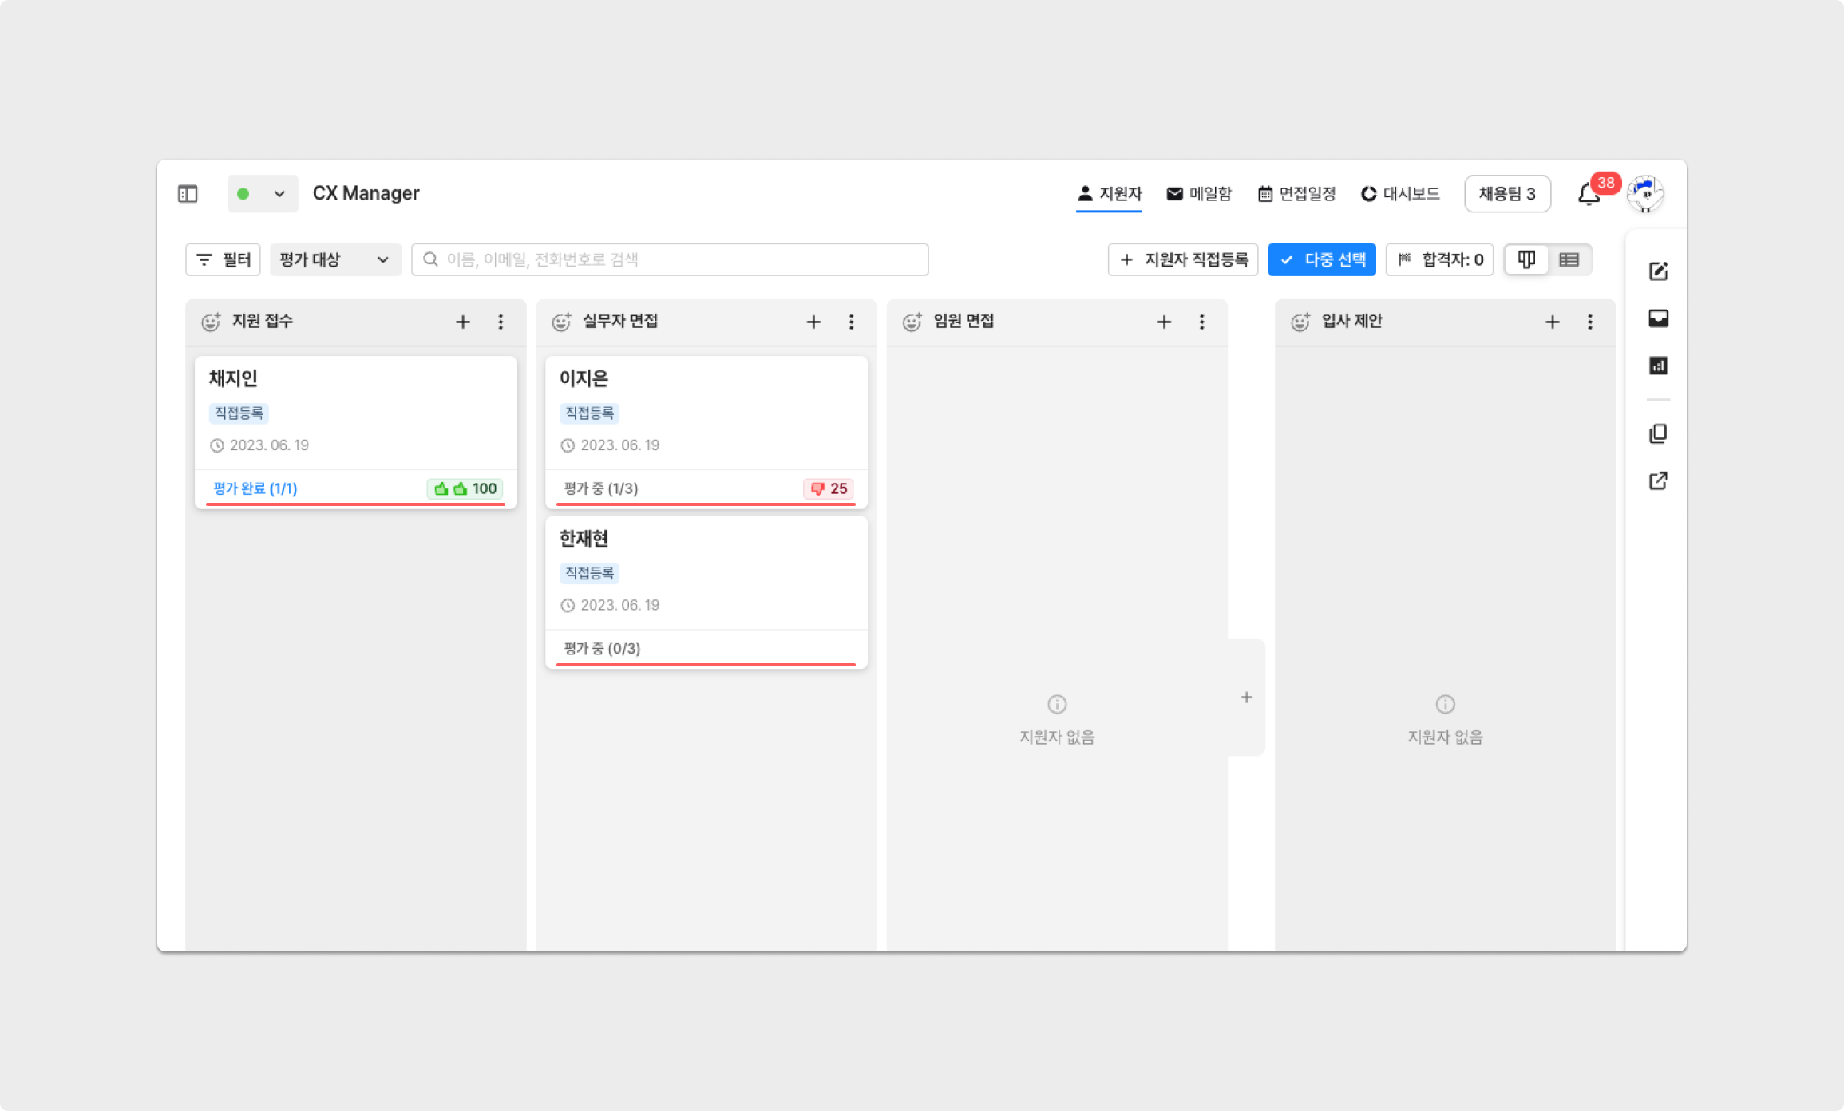
Task: Toggle the left sidebar panel icon
Action: tap(188, 194)
